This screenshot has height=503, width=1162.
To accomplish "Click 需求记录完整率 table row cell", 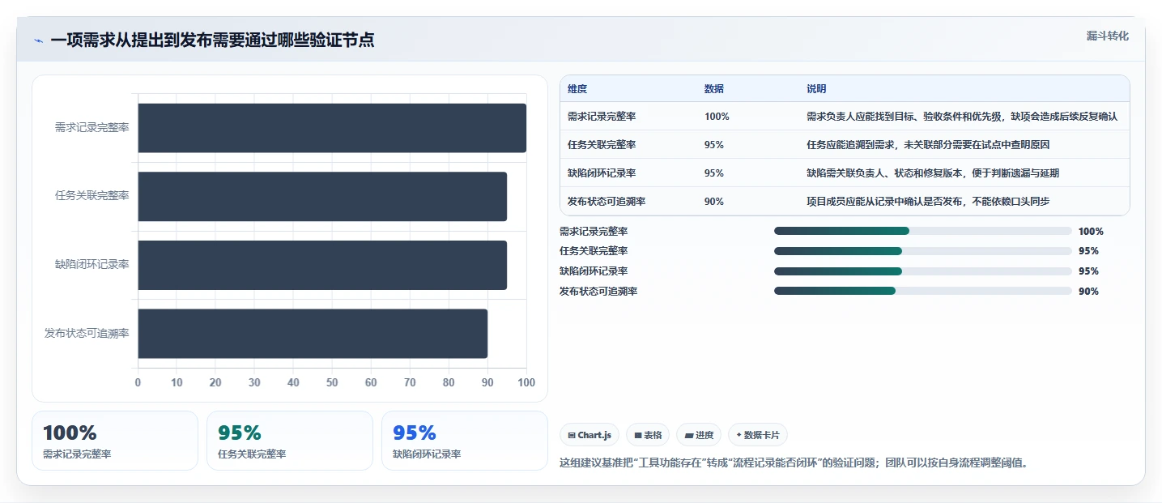I will (x=602, y=117).
